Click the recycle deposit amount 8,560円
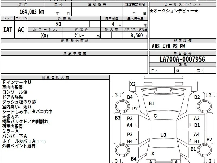The width and height of the screenshot is (217, 163). [x=139, y=36]
